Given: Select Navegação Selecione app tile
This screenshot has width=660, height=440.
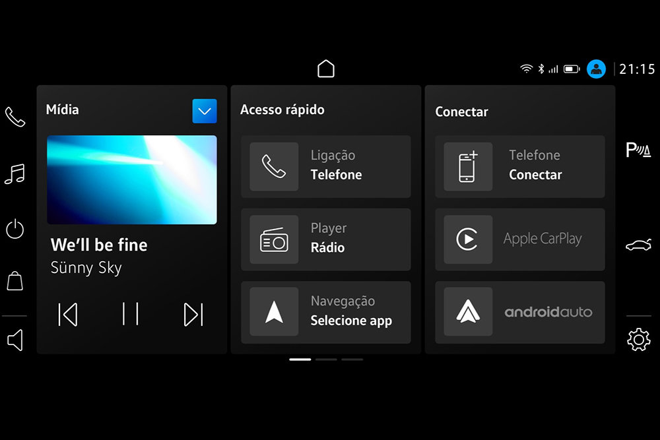Looking at the screenshot, I should pyautogui.click(x=325, y=312).
